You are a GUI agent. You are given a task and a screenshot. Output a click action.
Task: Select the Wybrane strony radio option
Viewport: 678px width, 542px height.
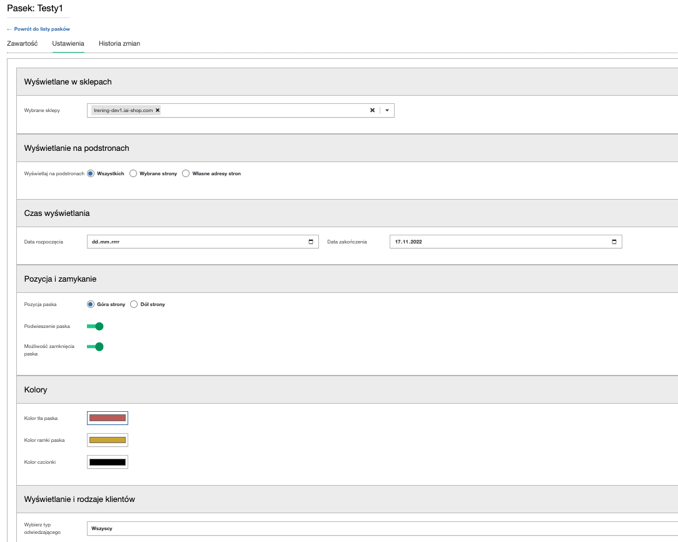click(x=133, y=173)
